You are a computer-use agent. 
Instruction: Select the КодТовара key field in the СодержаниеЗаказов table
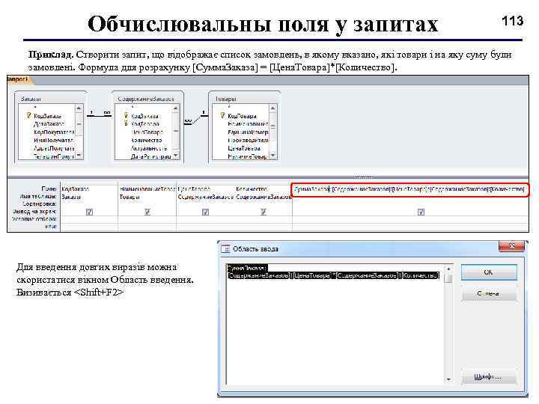coord(144,123)
